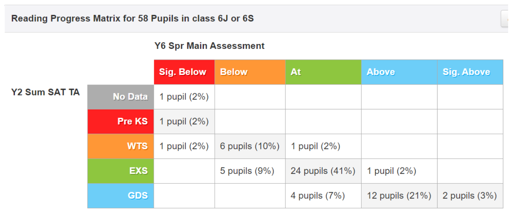Click the Sig. Below column header
Screen dimensions: 519x218
[x=184, y=72]
